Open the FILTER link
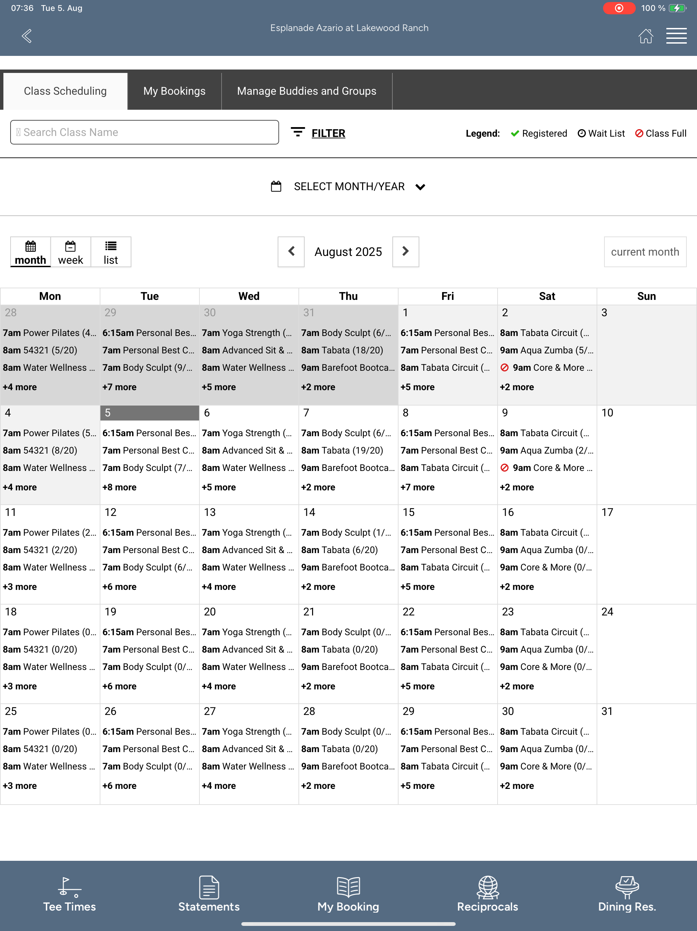The width and height of the screenshot is (697, 931). (x=328, y=133)
